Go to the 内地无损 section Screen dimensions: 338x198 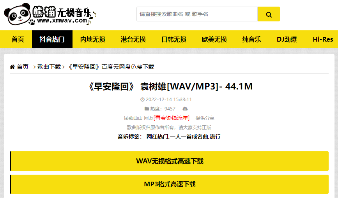(93, 39)
